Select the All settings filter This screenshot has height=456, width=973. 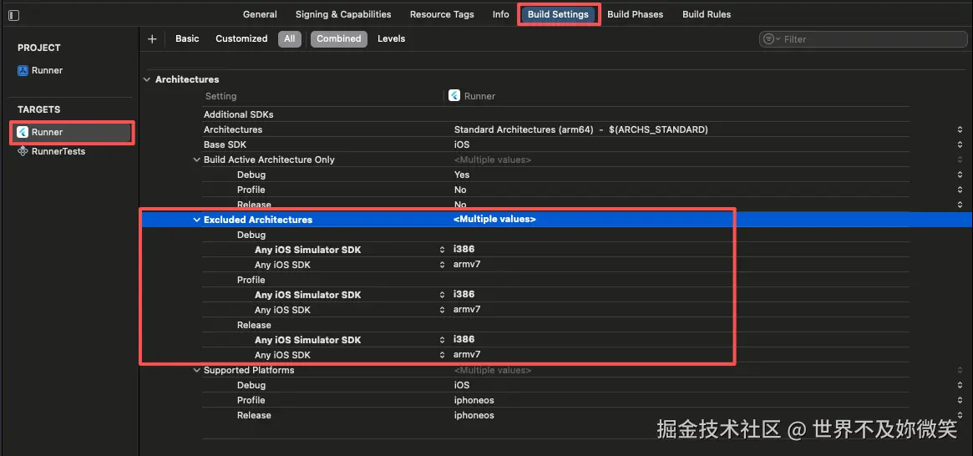290,38
